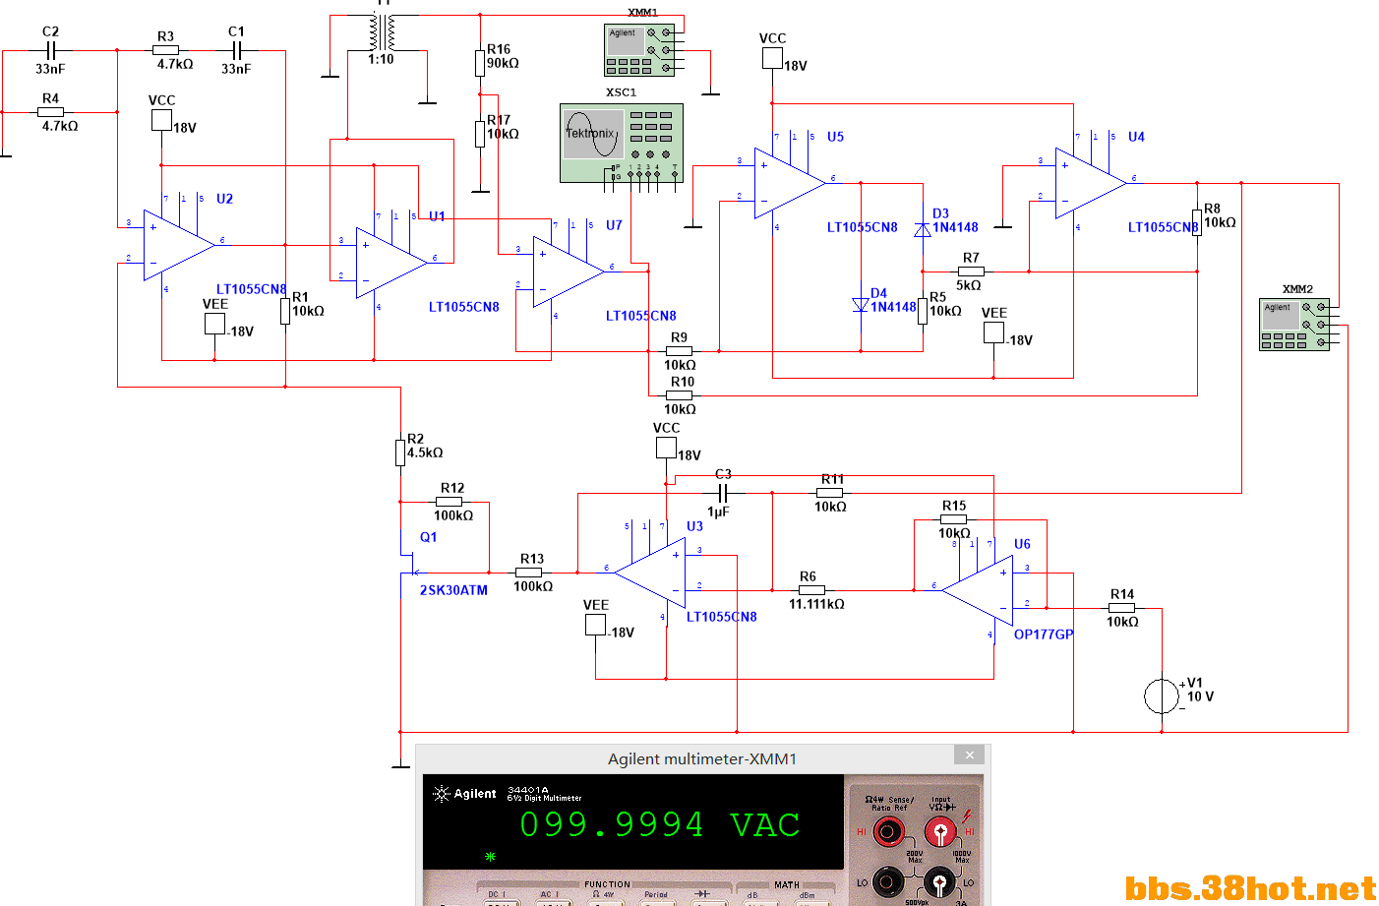The width and height of the screenshot is (1379, 906).
Task: Click the 1µF value label of C3
Action: point(718,512)
